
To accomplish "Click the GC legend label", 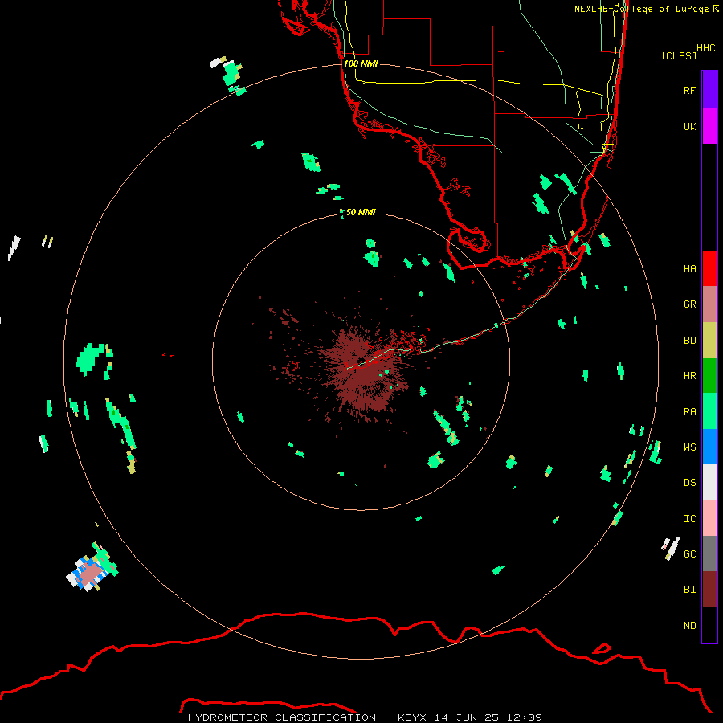I will click(689, 554).
